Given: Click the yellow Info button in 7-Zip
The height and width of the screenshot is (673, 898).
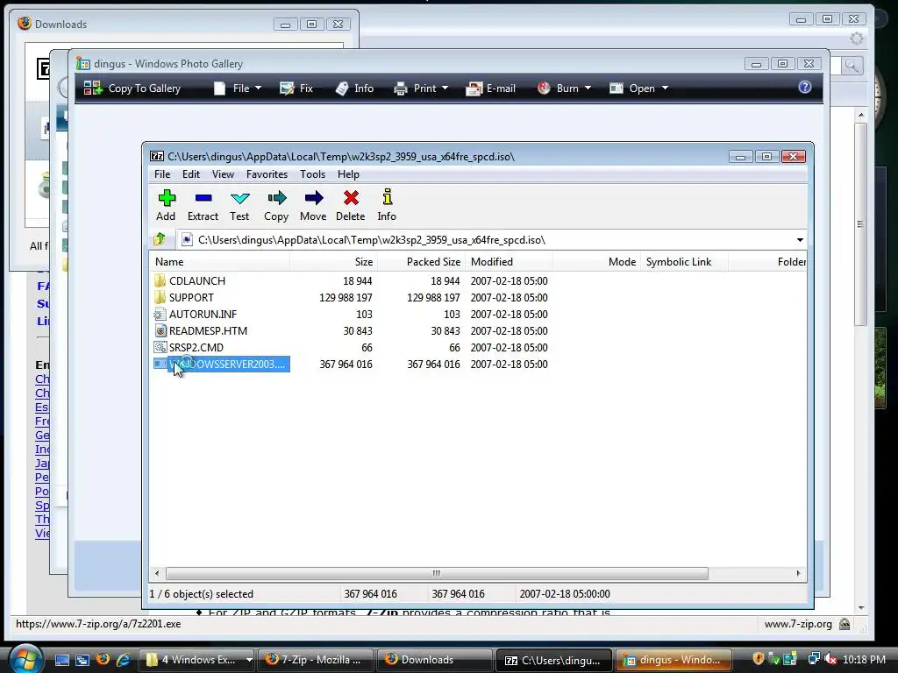Looking at the screenshot, I should pos(387,205).
